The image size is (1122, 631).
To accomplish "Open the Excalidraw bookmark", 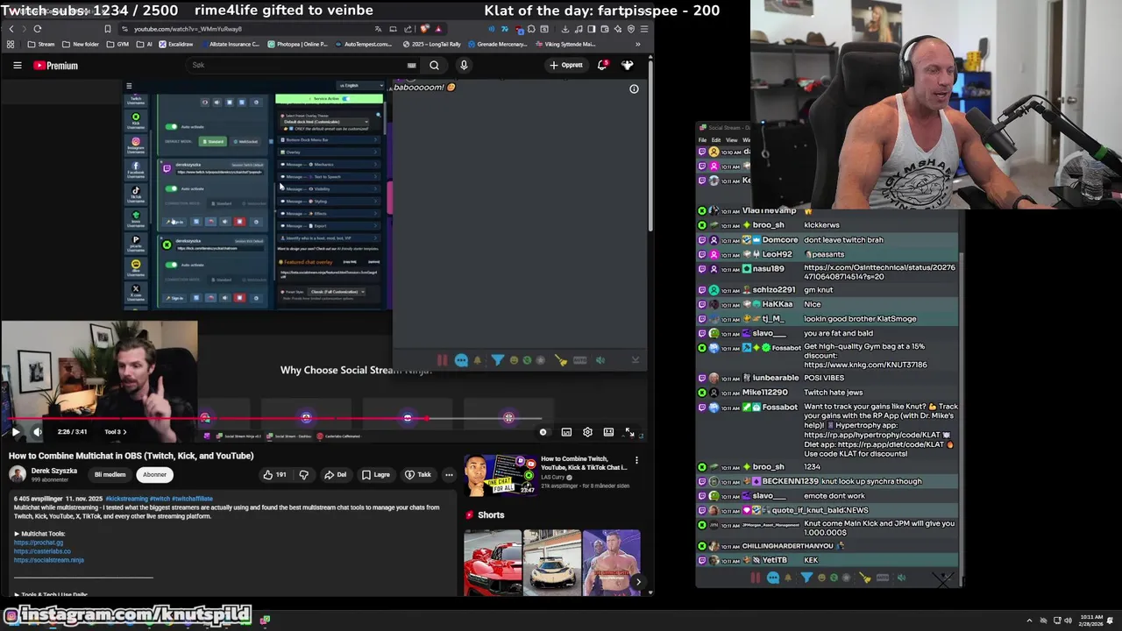I will pos(175,44).
